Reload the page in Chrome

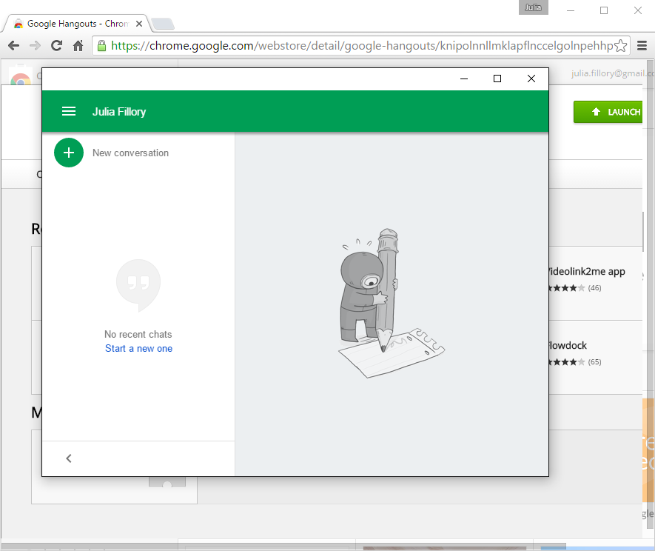[x=56, y=46]
